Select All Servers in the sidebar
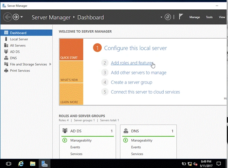This screenshot has width=228, height=168. point(26,45)
